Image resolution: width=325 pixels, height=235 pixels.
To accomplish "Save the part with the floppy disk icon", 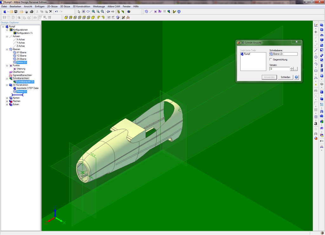I will (16, 12).
